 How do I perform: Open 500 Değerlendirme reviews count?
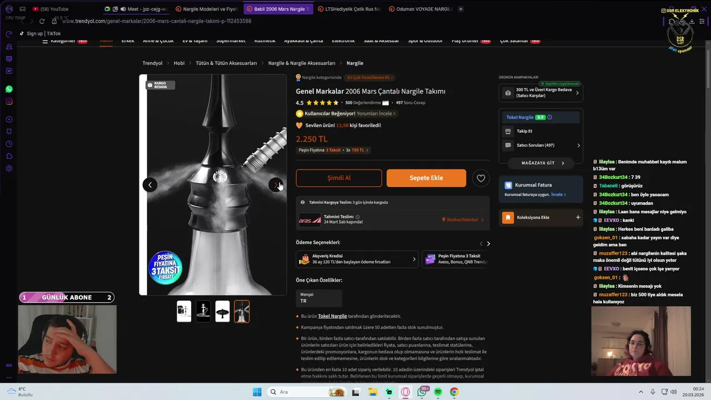point(363,103)
